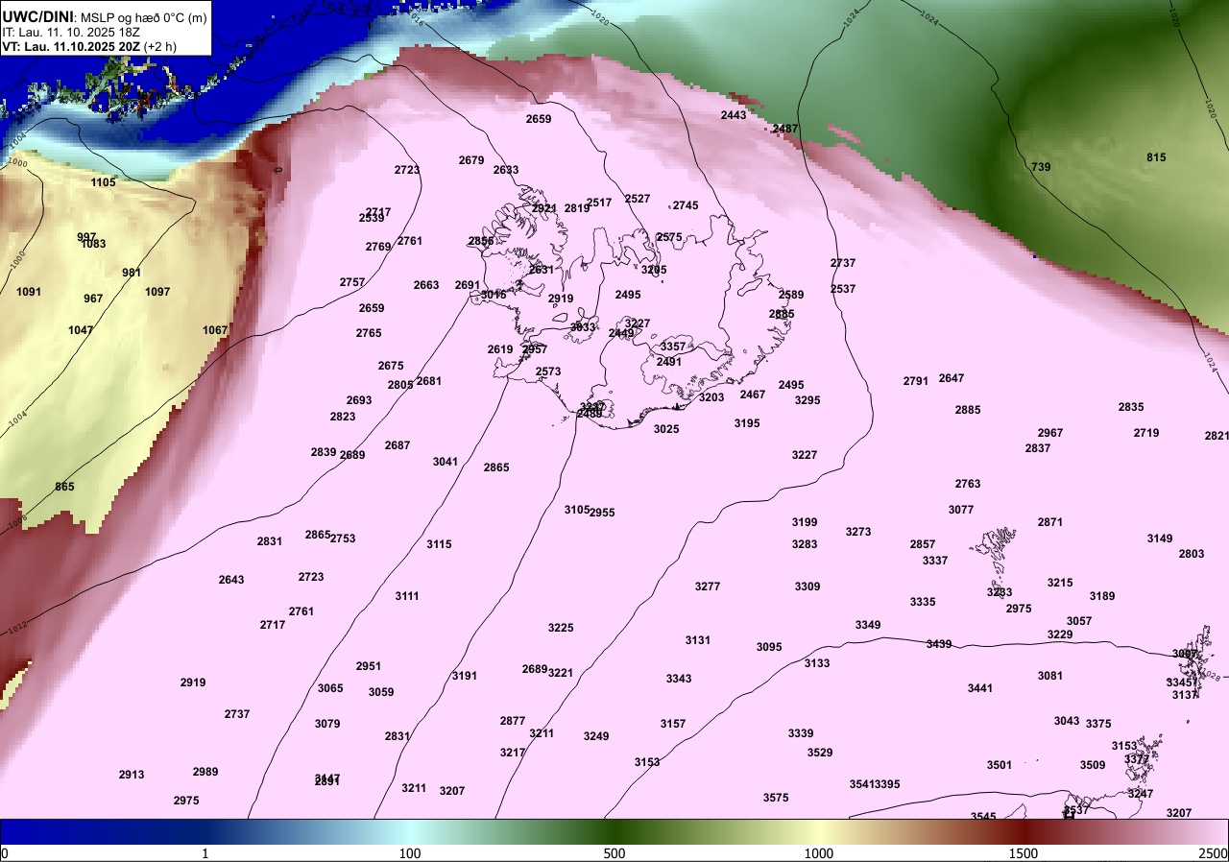Select the height value 3439

(x=939, y=644)
